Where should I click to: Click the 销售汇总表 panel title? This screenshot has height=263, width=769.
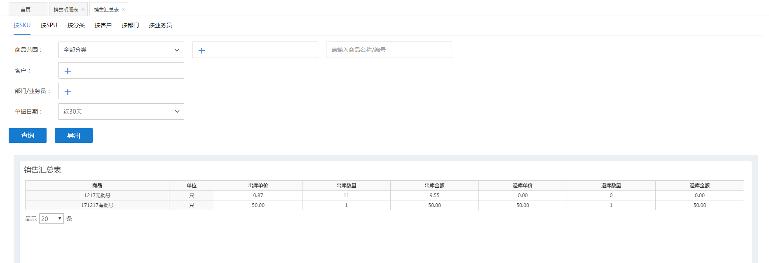[42, 170]
